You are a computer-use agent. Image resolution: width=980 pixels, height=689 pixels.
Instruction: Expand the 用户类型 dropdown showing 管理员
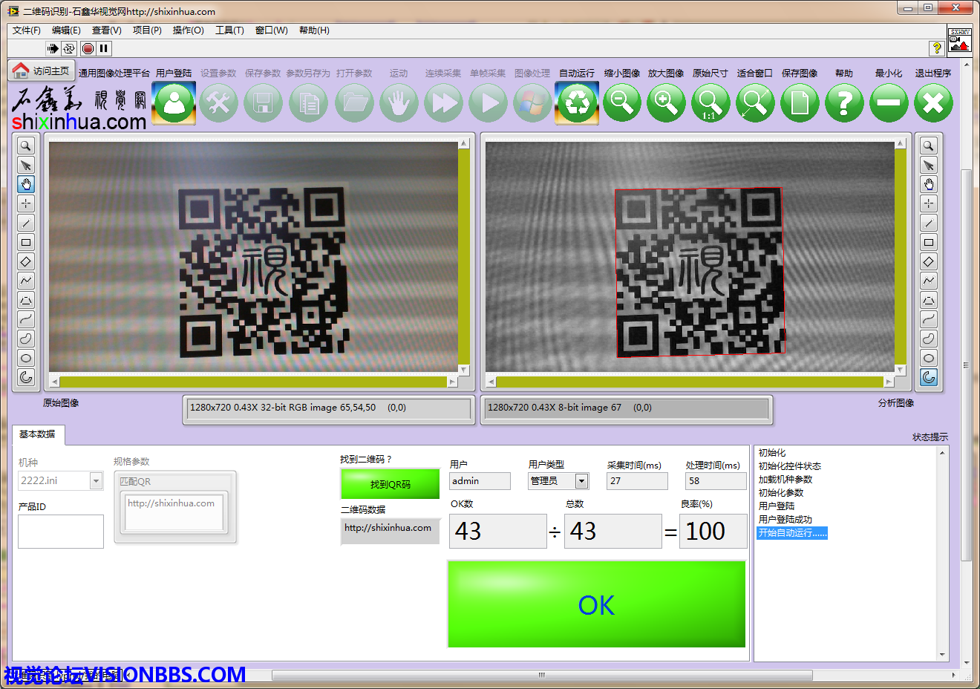point(581,481)
